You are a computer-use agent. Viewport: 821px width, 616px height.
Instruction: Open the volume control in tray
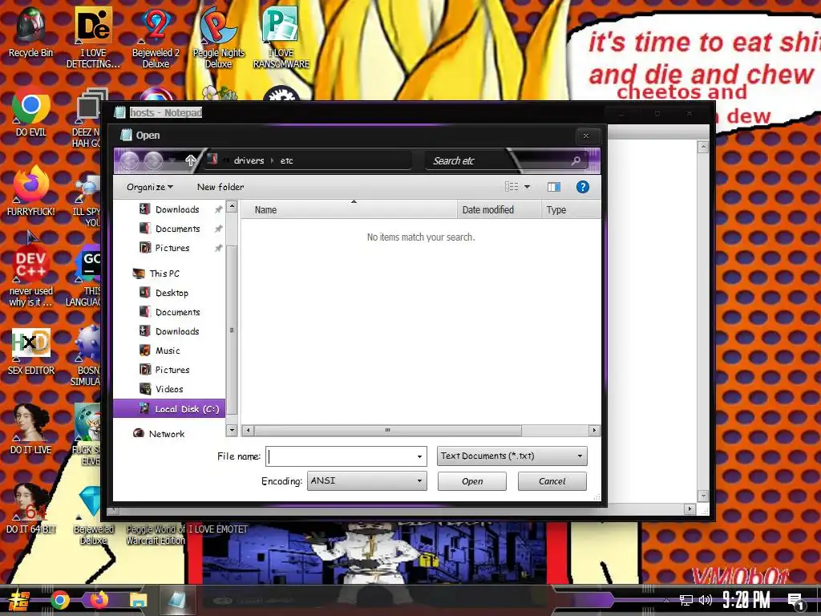click(706, 600)
